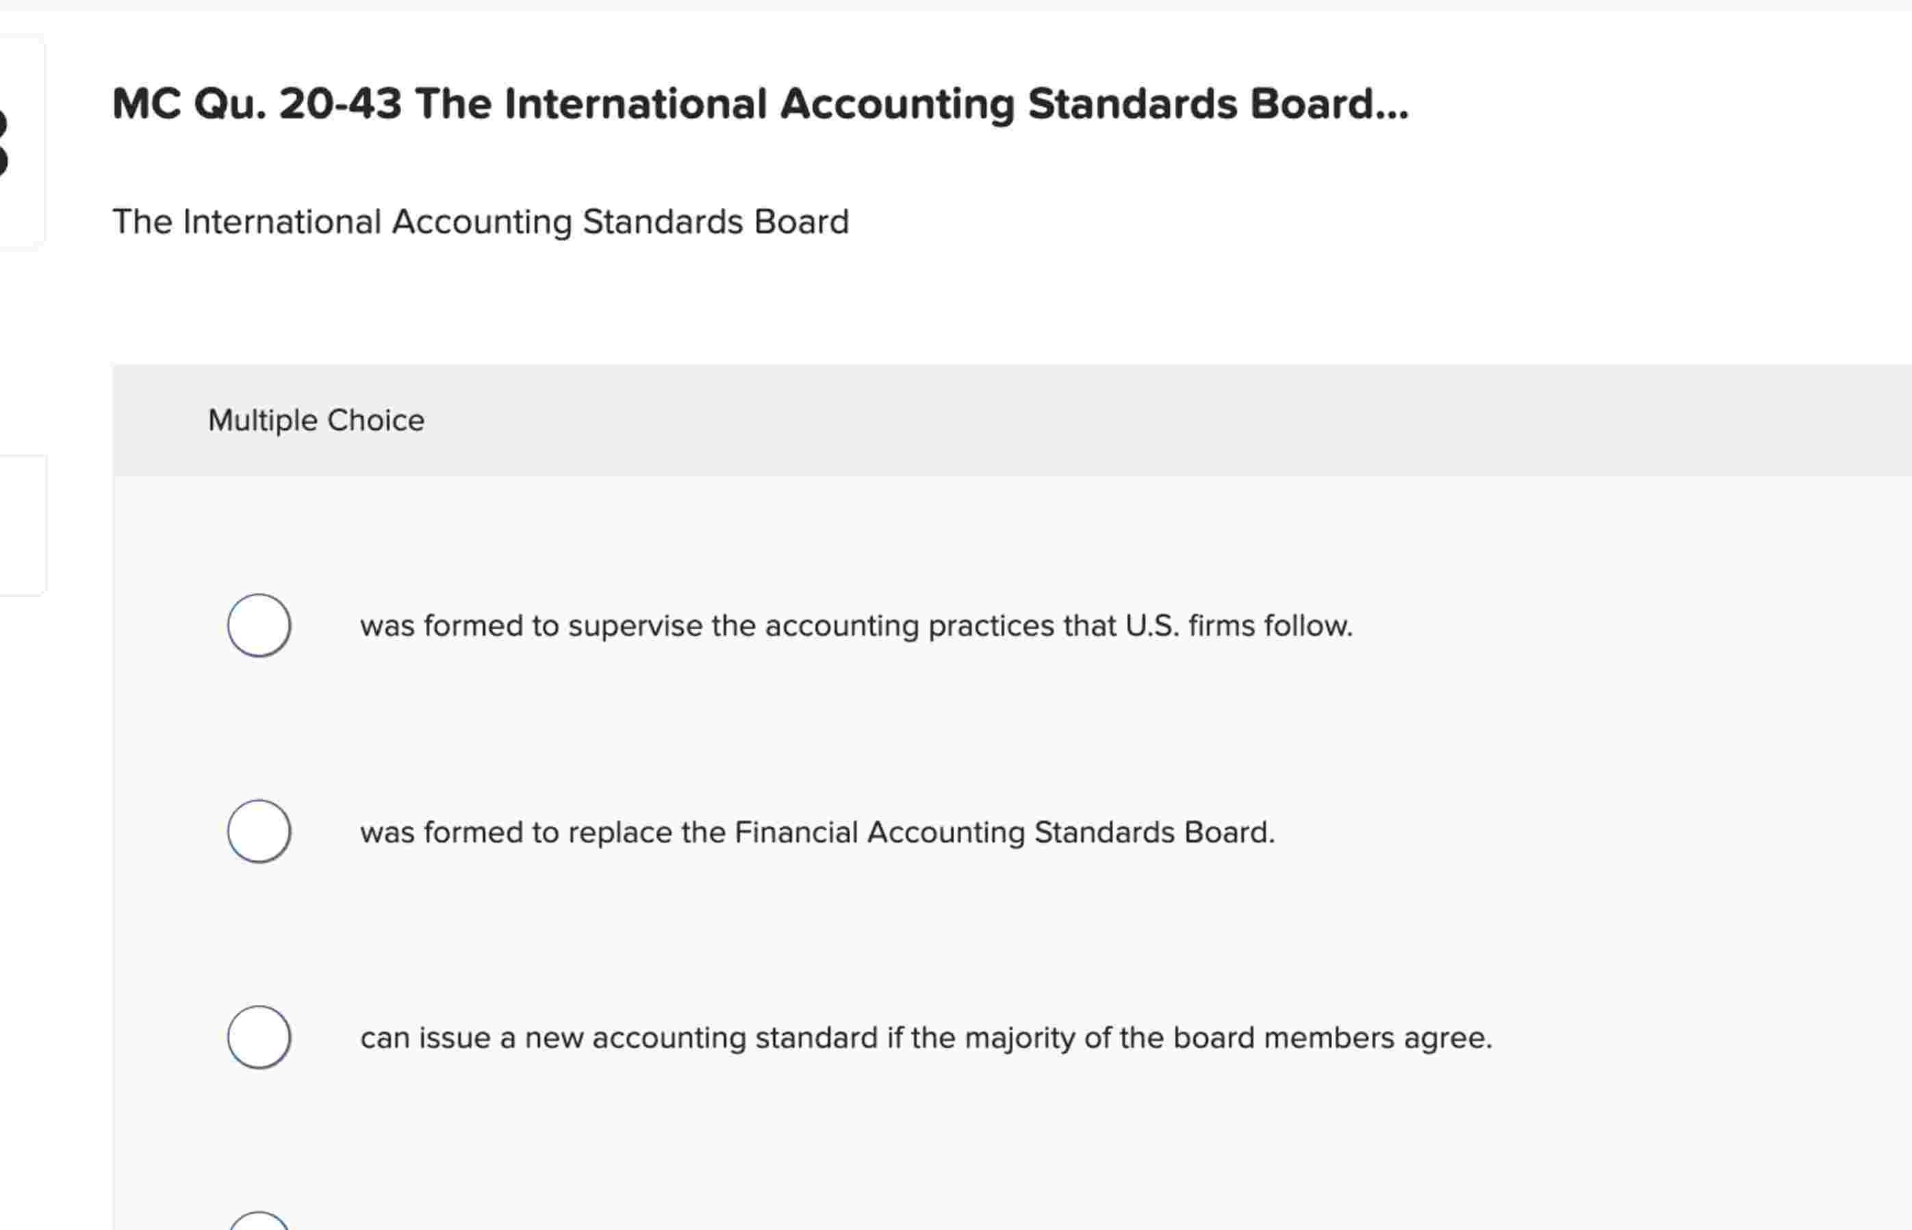Click the question title MC Qu. 20-43
Viewport: 1912px width, 1230px height.
759,102
